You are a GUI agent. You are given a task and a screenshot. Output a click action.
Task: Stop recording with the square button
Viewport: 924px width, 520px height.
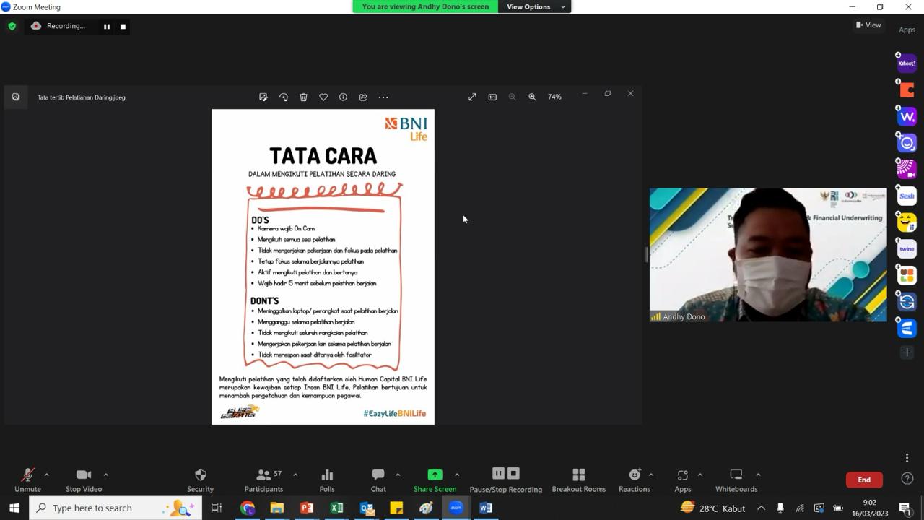point(123,27)
